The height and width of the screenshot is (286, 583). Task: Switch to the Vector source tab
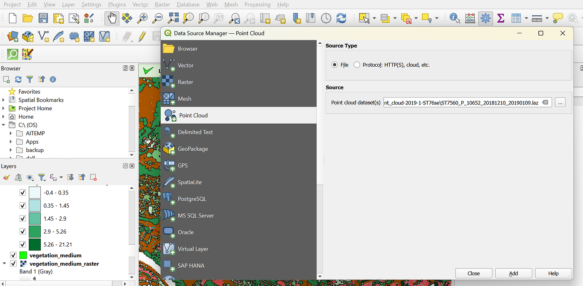point(239,65)
